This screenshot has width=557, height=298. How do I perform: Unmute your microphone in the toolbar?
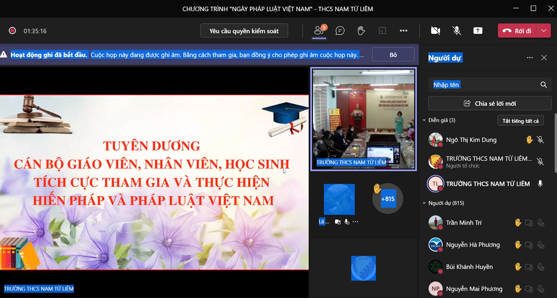point(457,31)
